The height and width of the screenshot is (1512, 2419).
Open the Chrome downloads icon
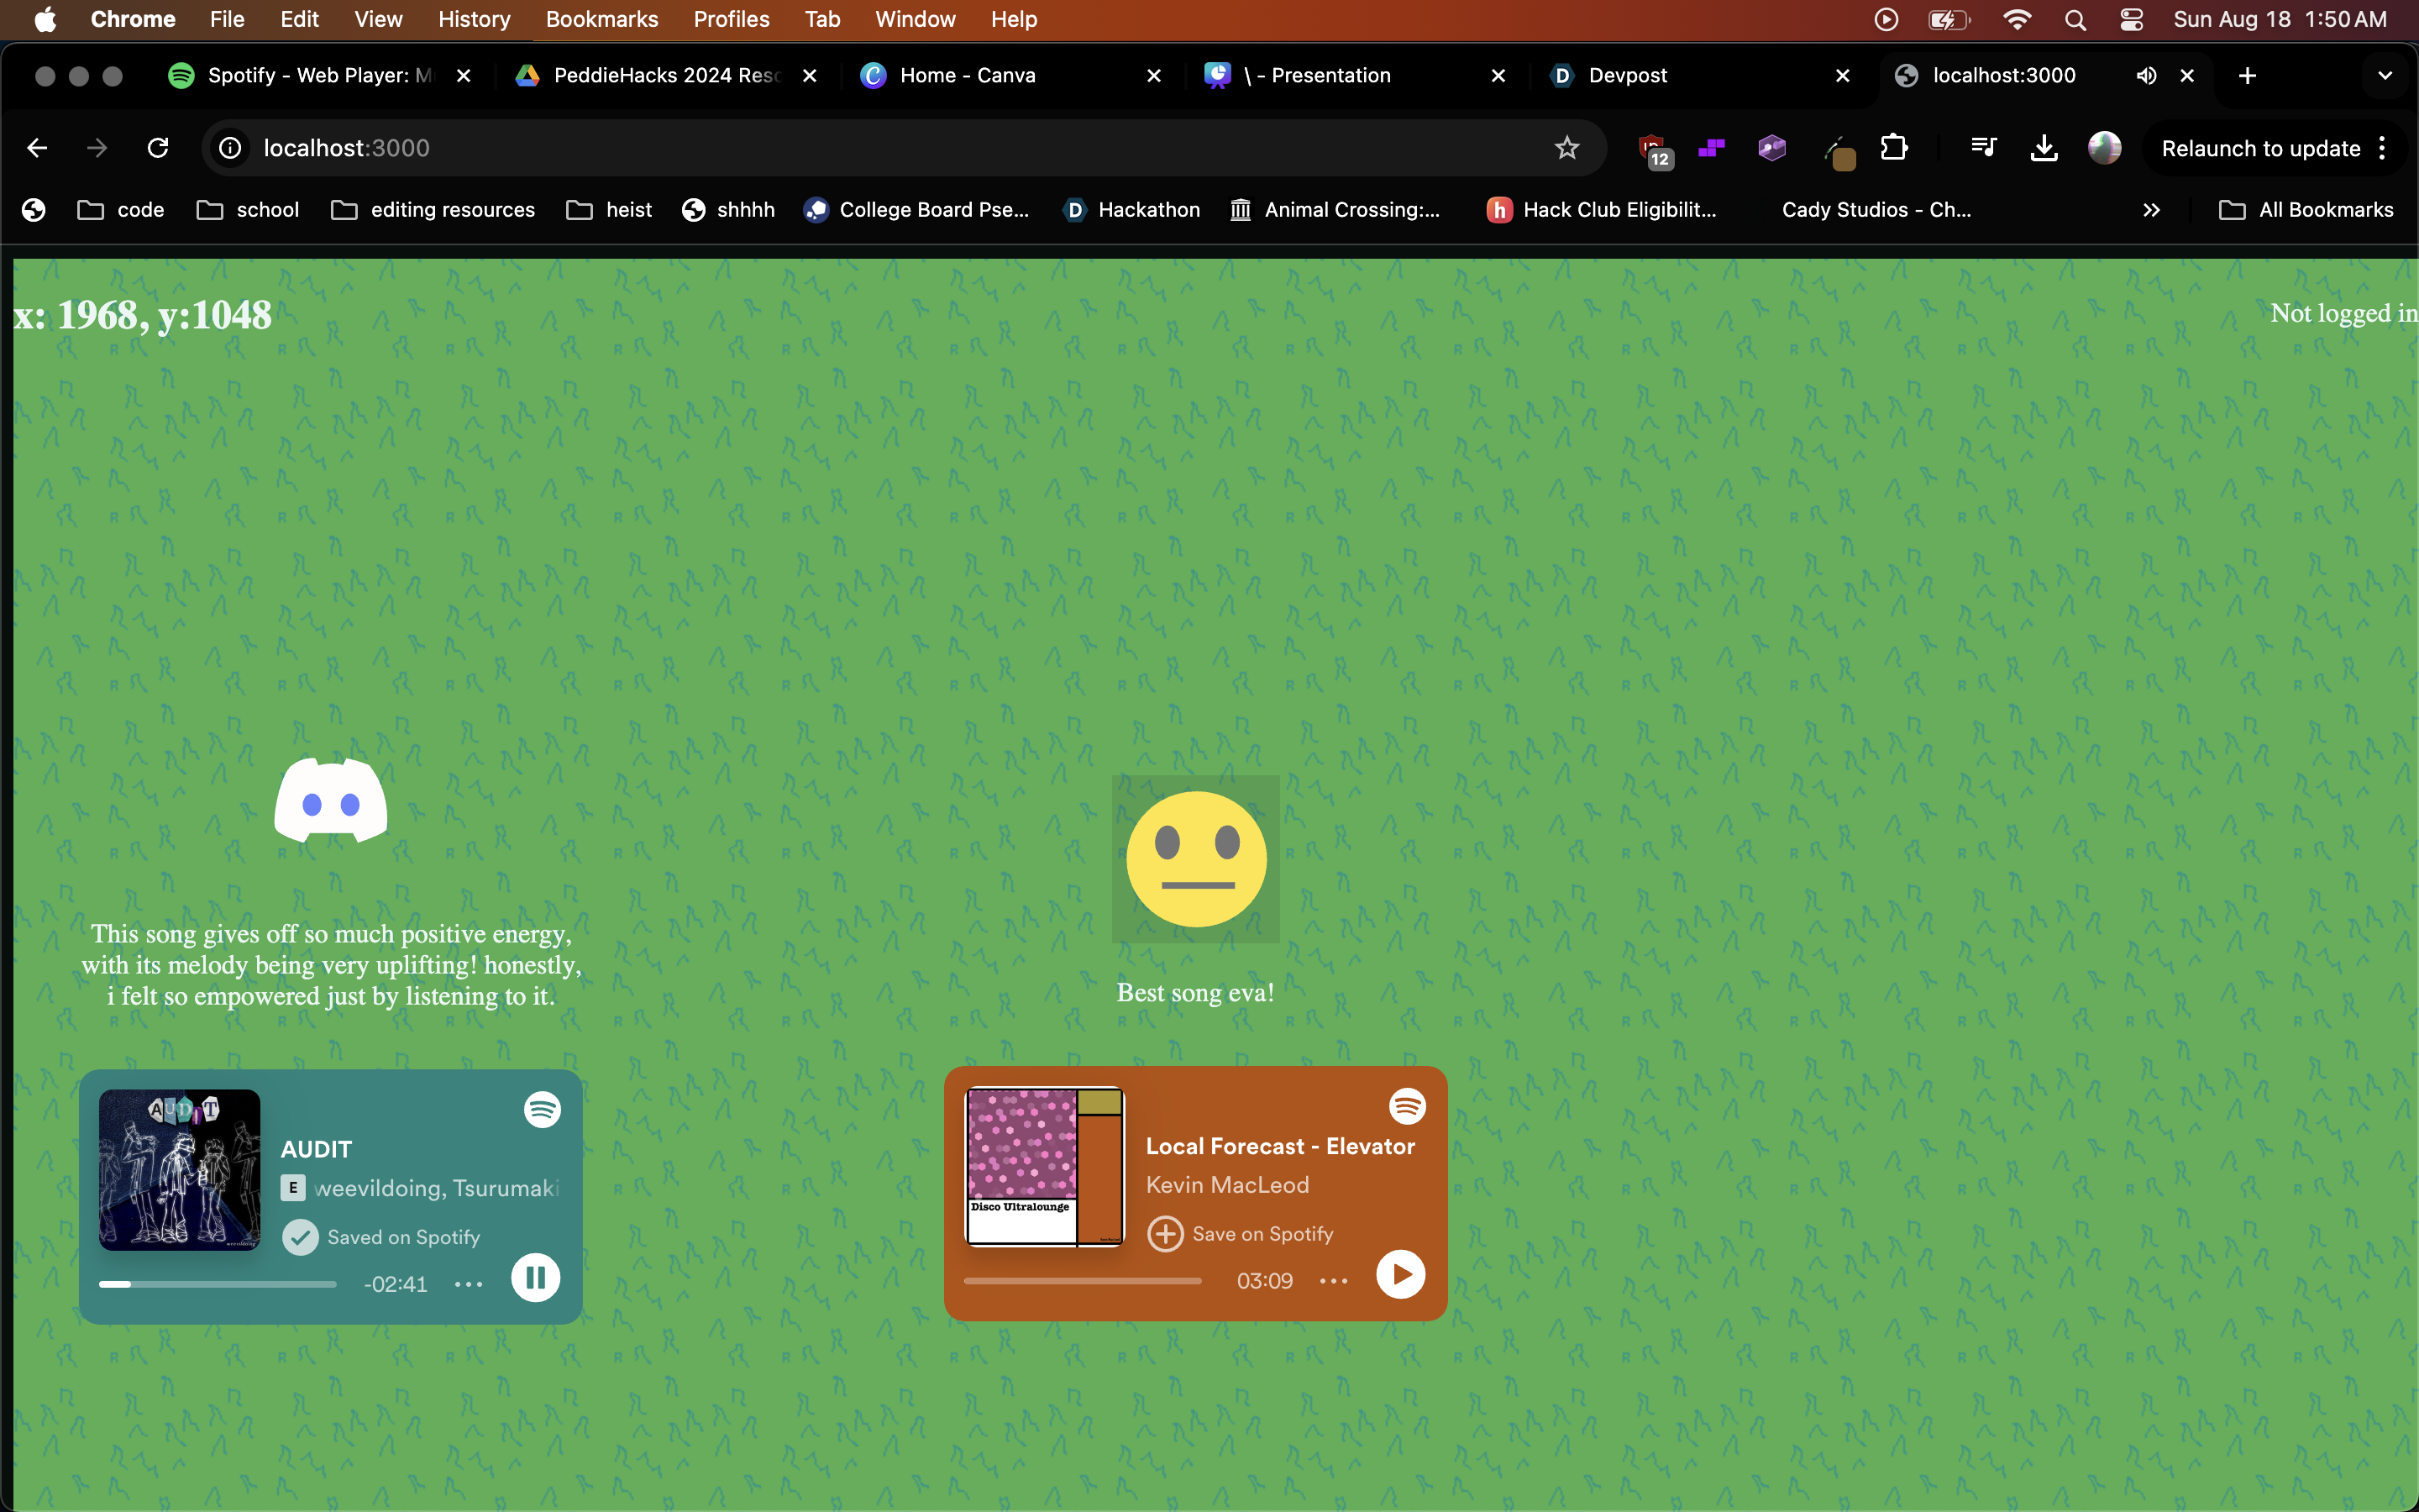2044,148
